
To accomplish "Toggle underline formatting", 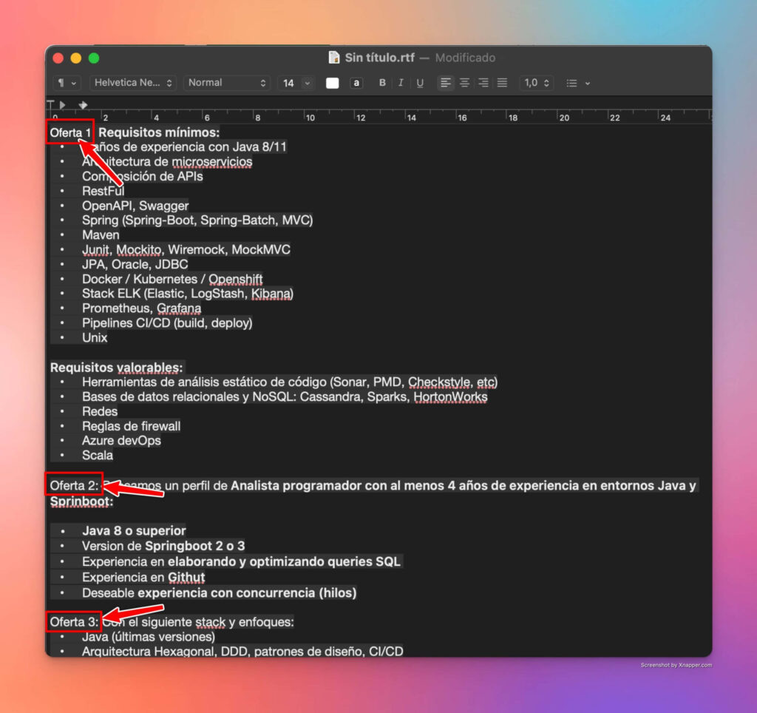I will [x=420, y=83].
